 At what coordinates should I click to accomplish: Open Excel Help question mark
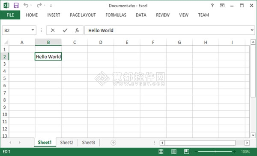[212, 6]
